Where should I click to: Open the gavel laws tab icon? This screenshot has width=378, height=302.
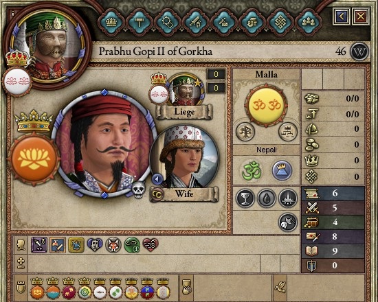point(139,23)
